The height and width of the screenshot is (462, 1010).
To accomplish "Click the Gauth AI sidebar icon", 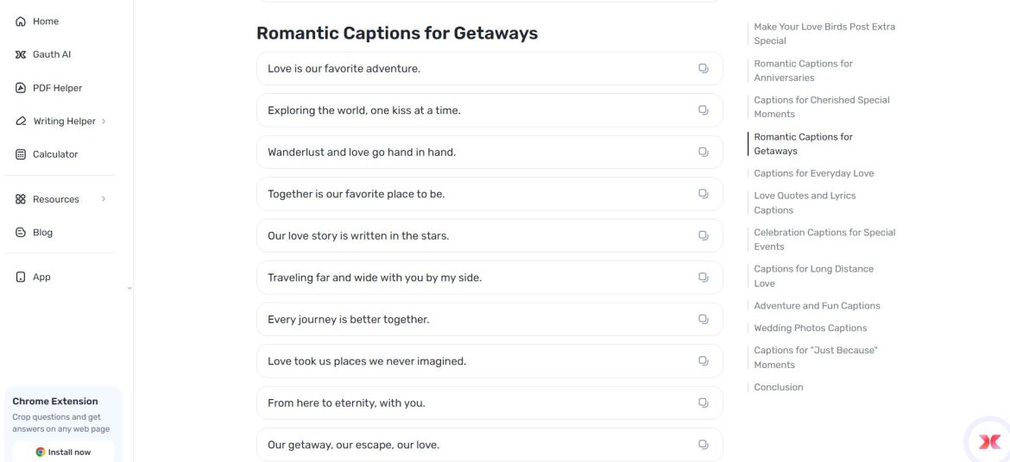I will (22, 54).
